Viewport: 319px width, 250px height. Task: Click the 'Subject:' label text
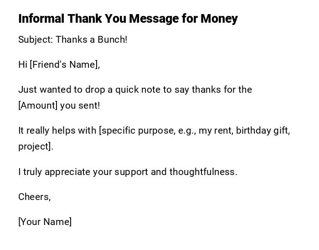tap(36, 40)
